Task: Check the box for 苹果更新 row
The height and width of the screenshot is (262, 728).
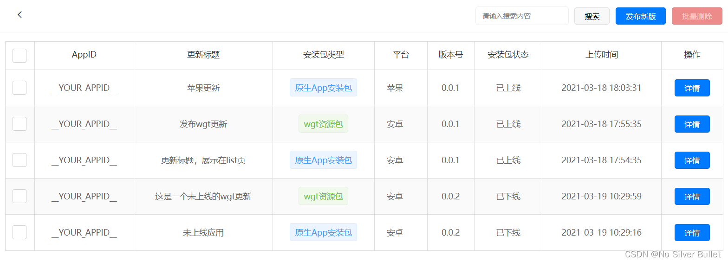Action: click(19, 88)
